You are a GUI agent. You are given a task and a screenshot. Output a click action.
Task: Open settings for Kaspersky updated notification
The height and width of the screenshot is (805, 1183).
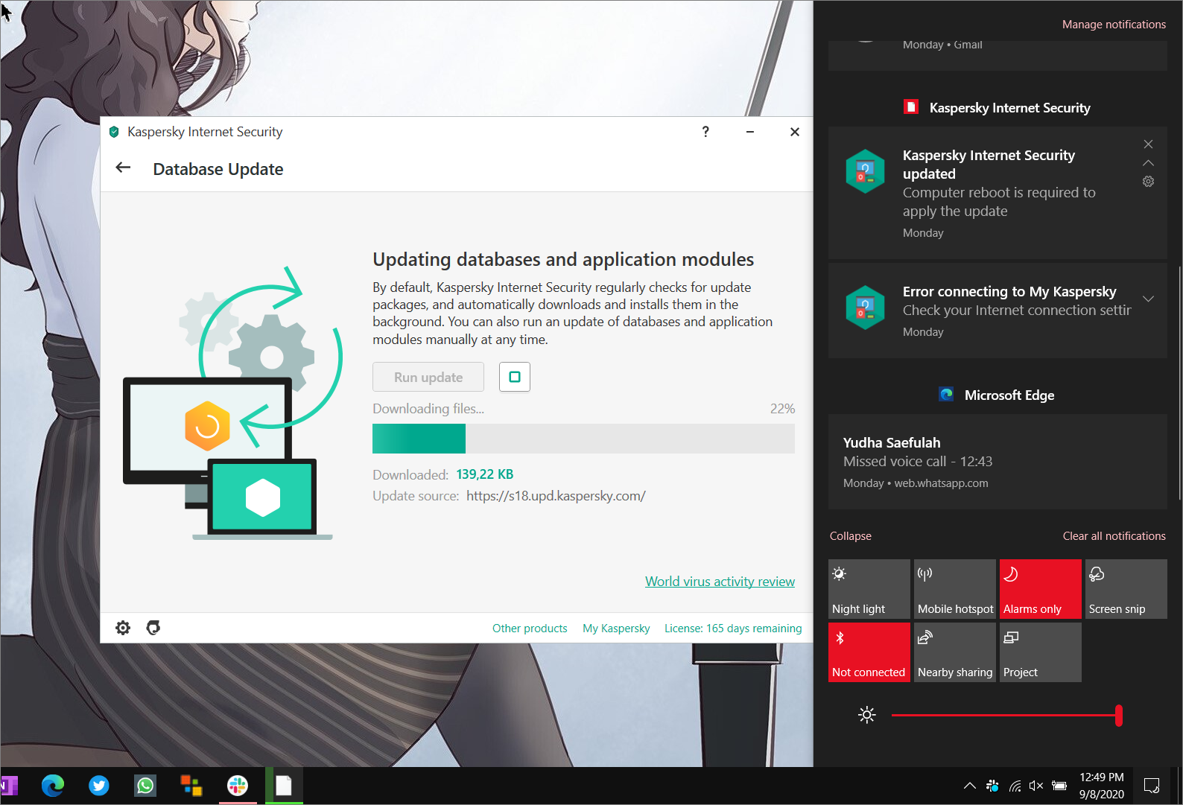coord(1148,181)
